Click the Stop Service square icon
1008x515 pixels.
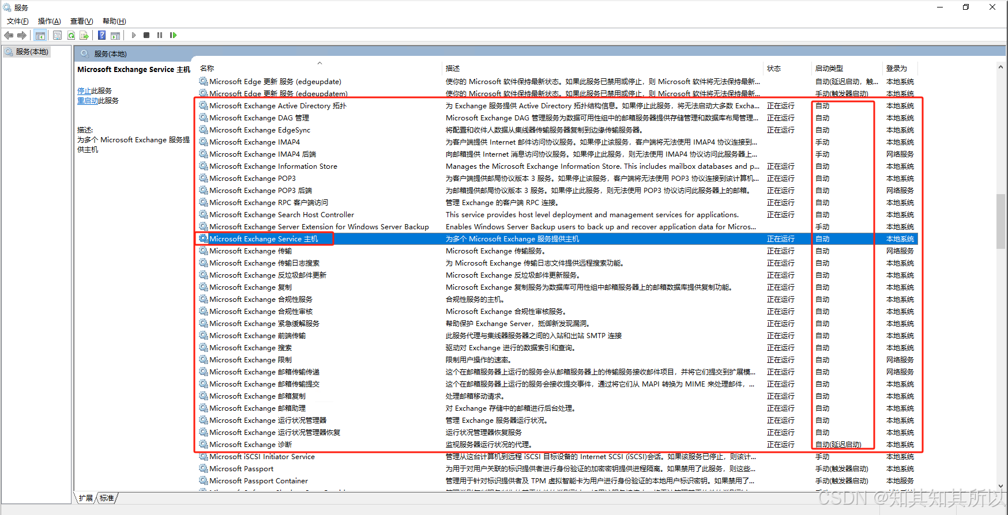(x=146, y=35)
